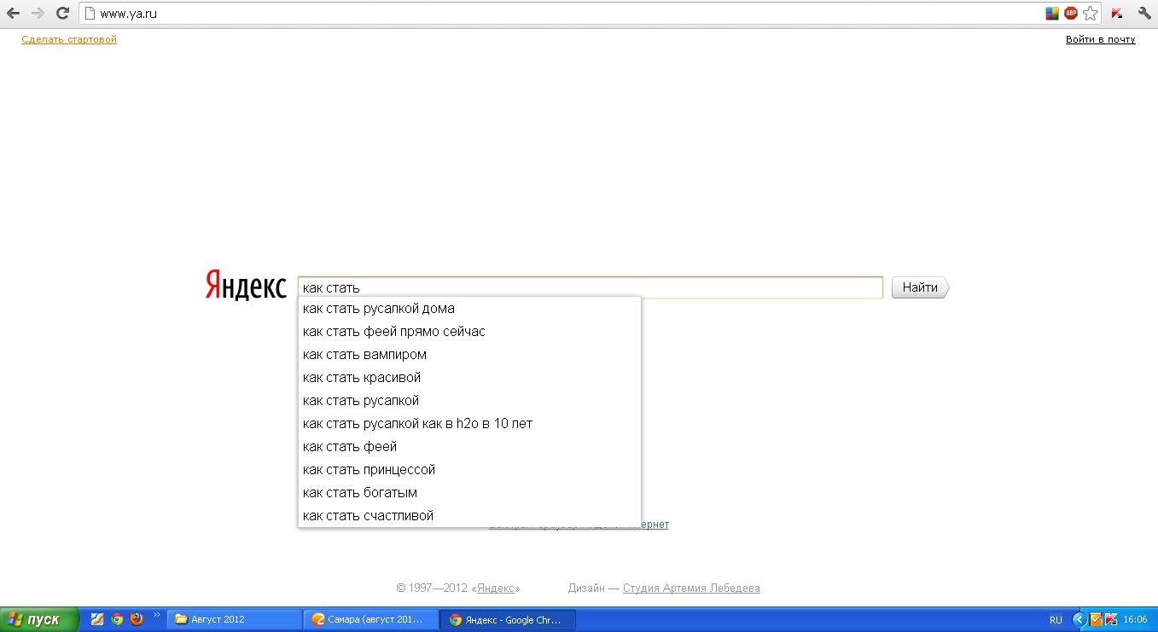This screenshot has width=1158, height=632.
Task: Bookmark this page with the star icon
Action: click(1090, 14)
